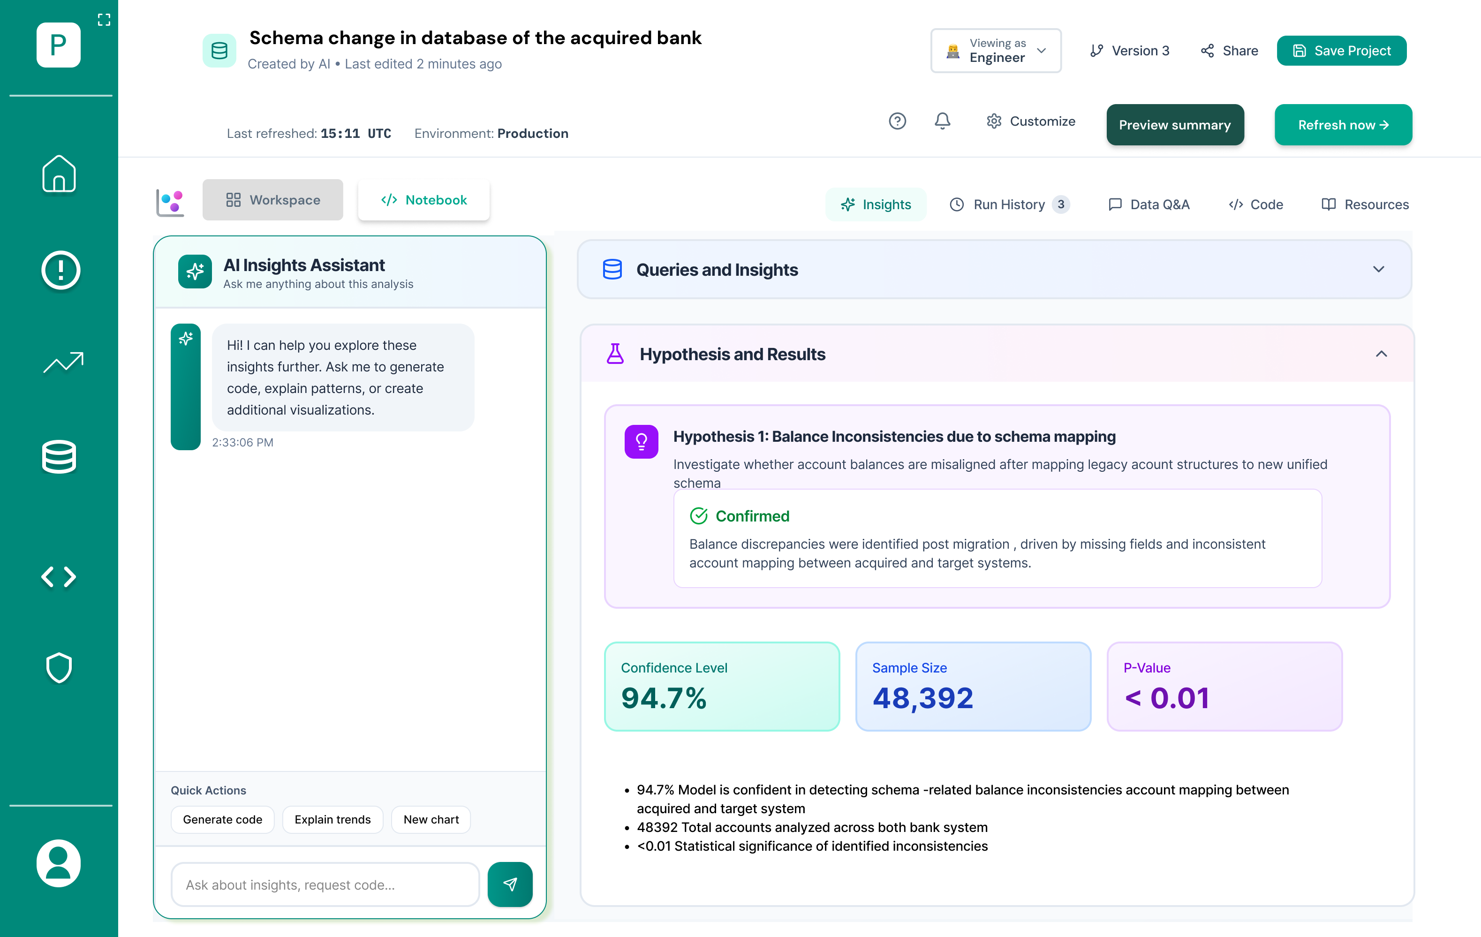Click the Hypothesis 1 lightbulb icon
The width and height of the screenshot is (1481, 937).
coord(641,441)
